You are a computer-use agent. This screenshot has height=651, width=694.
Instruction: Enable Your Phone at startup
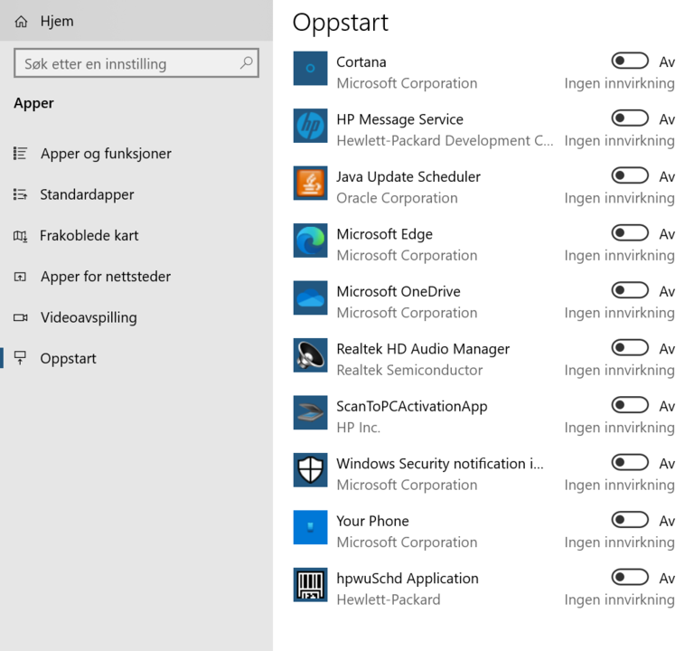[x=630, y=520]
